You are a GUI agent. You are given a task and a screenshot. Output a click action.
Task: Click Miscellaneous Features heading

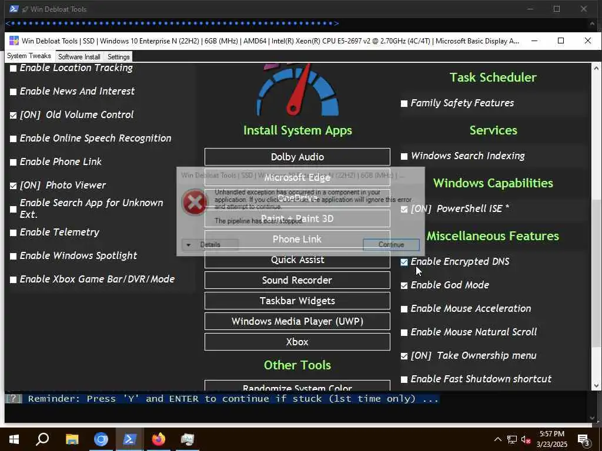tap(493, 236)
